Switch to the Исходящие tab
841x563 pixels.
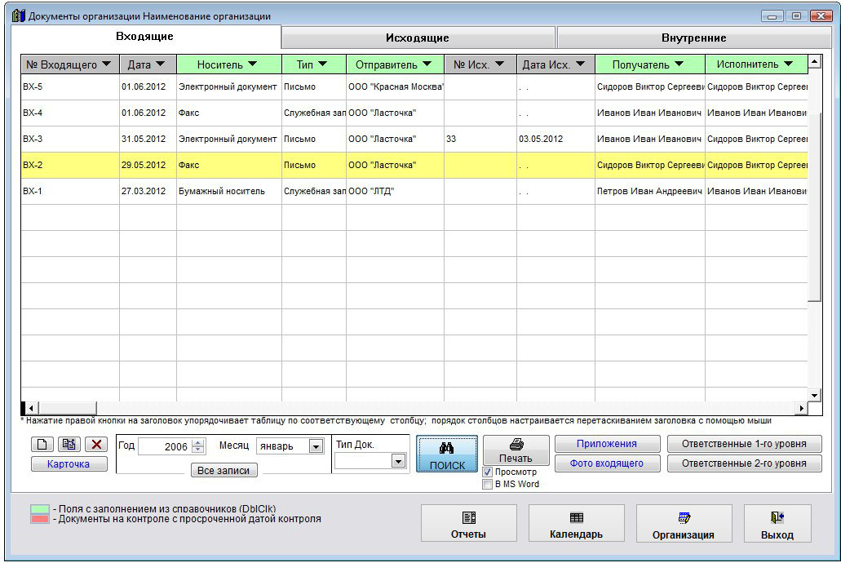click(418, 38)
